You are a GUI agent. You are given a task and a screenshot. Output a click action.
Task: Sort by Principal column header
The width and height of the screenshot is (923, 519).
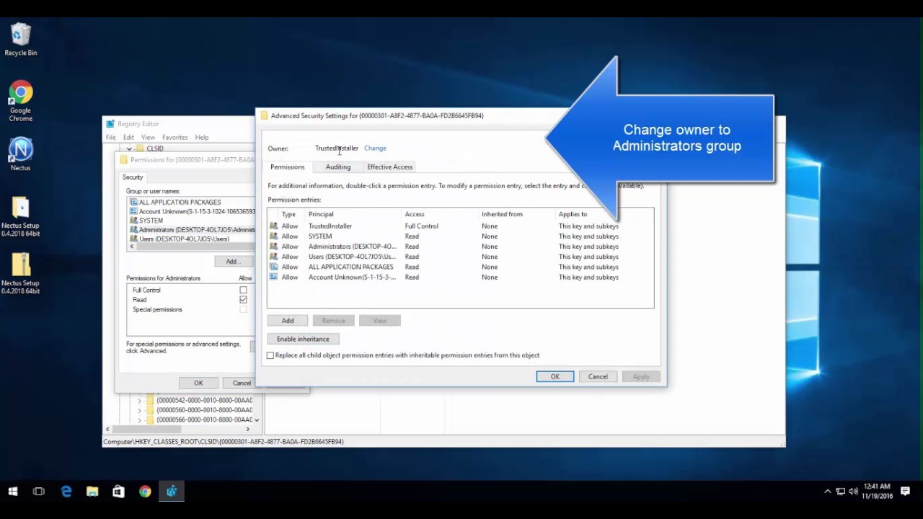click(353, 214)
